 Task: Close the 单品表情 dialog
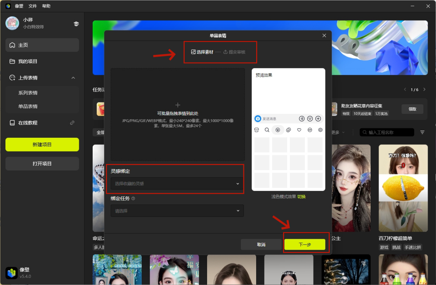pyautogui.click(x=324, y=35)
